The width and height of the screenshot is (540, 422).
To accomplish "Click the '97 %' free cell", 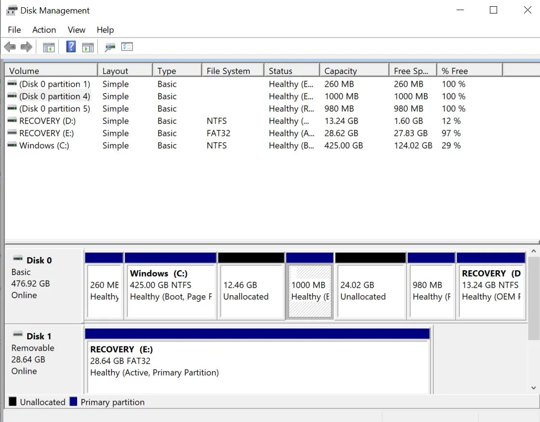I will coord(451,133).
